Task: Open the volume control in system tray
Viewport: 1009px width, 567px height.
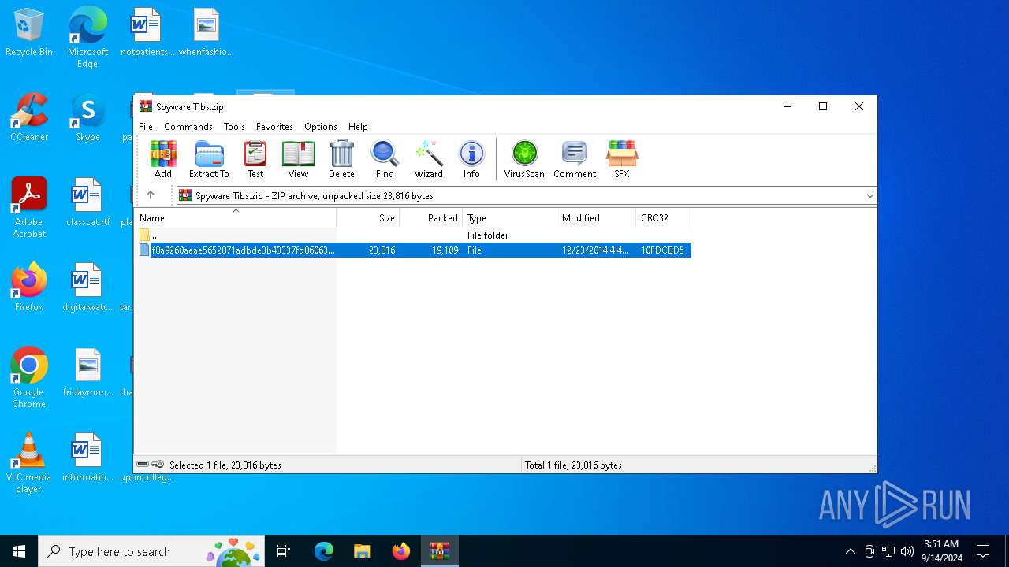Action: pos(907,551)
